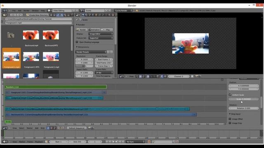Viewport: 264px width, 148px height.
Task: Click the Play animation button in timeline
Action: pos(116,141)
